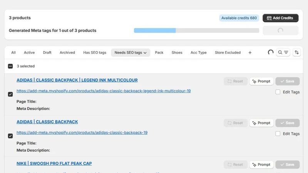
Task: Open the legend-ink-multicolour-19 product URL
Action: pyautogui.click(x=104, y=91)
